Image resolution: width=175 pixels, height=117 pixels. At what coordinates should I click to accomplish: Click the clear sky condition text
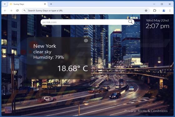coord(42,52)
